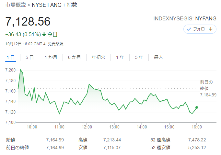Screen dimensions: 221x155
Task: Click the current price 7,128.56
Action: tap(28, 22)
